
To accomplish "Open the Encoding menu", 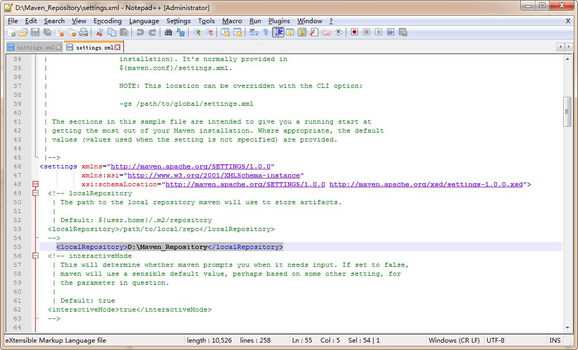I will tap(107, 21).
